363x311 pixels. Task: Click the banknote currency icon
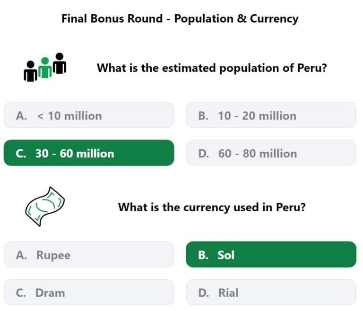click(x=45, y=207)
